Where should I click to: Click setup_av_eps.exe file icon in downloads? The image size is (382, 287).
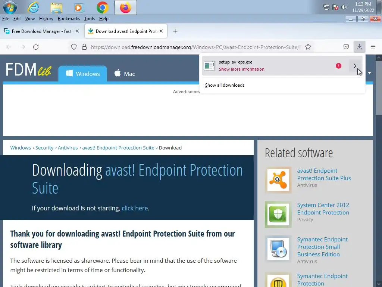click(209, 66)
